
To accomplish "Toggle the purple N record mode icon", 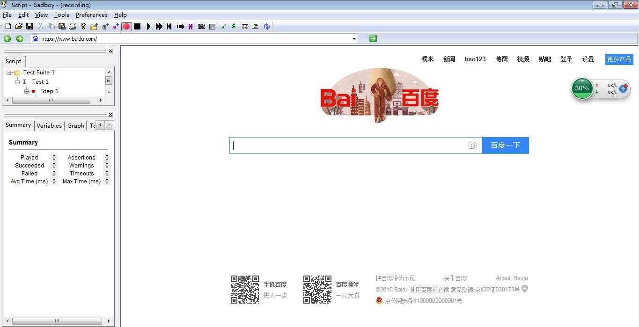I will (191, 27).
